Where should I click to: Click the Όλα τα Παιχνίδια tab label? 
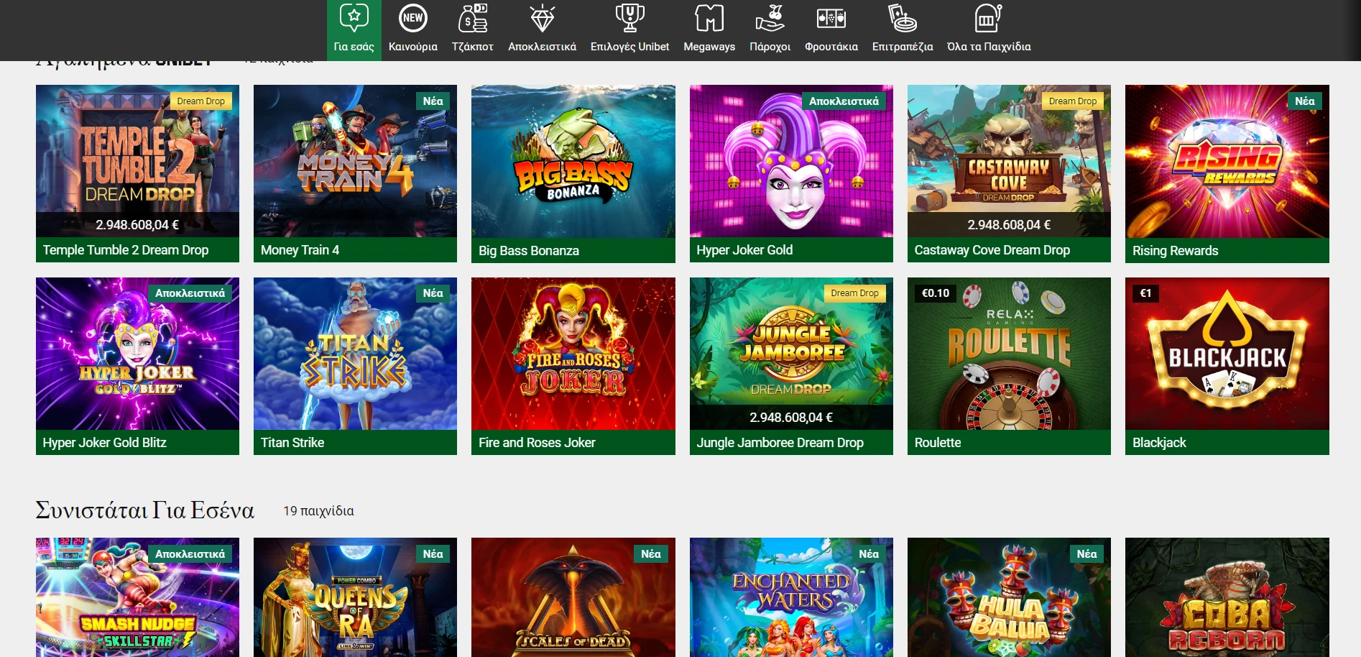pos(989,47)
